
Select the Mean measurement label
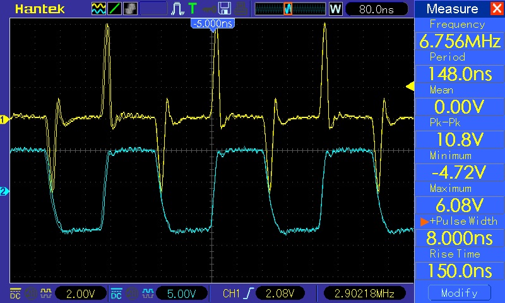pyautogui.click(x=441, y=90)
